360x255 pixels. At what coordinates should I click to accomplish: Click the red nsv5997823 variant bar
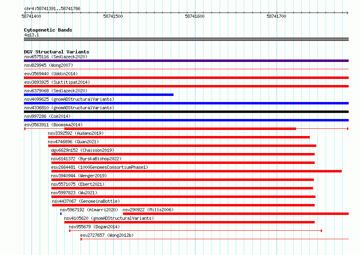[x=184, y=197]
